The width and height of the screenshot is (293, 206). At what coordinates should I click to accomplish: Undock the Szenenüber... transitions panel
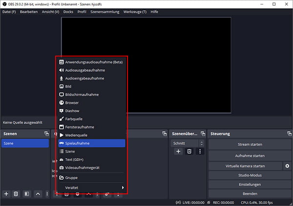click(x=203, y=134)
